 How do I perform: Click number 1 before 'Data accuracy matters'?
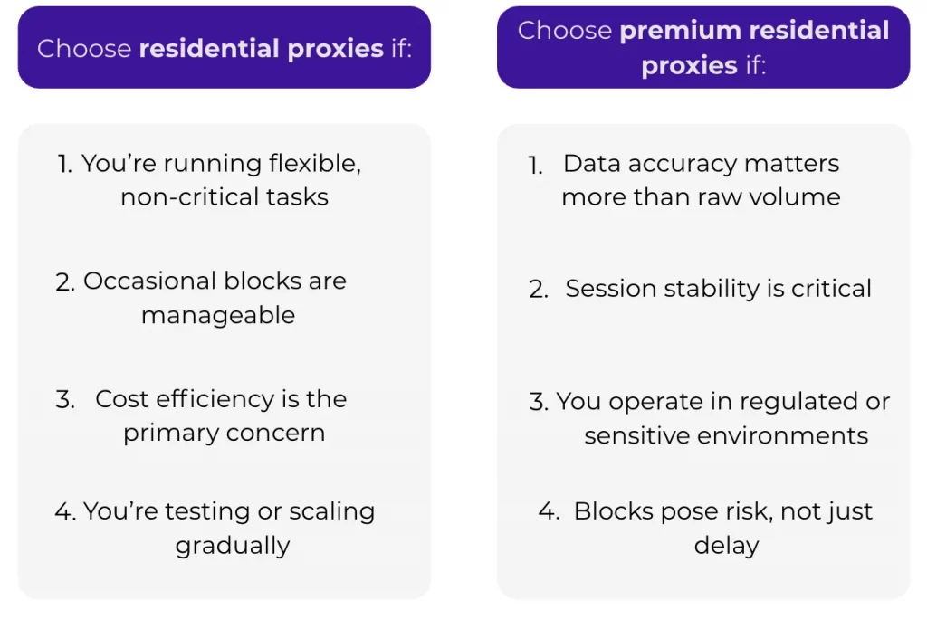point(537,166)
